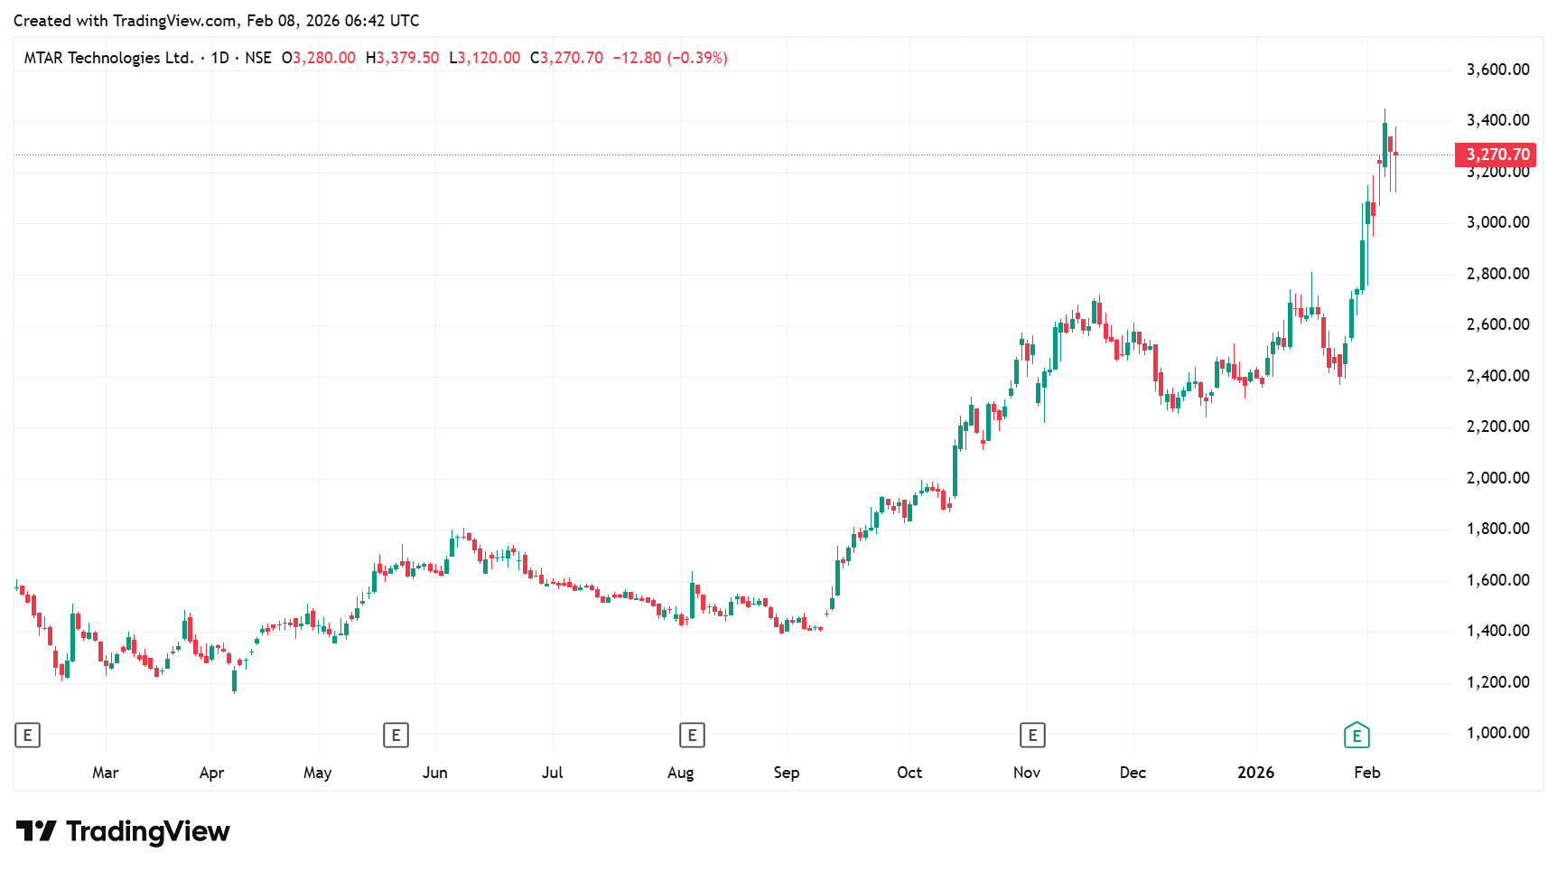Click the 1,000.00 label on price axis
This screenshot has height=872, width=1557.
[1497, 733]
